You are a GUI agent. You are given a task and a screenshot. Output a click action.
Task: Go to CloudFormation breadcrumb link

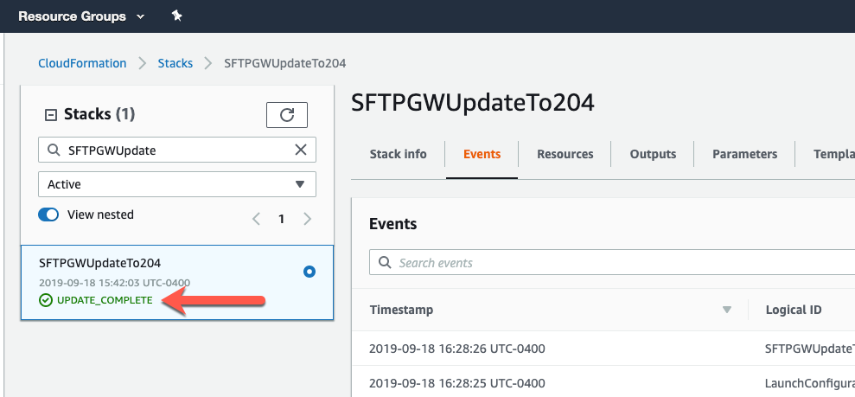tap(82, 63)
